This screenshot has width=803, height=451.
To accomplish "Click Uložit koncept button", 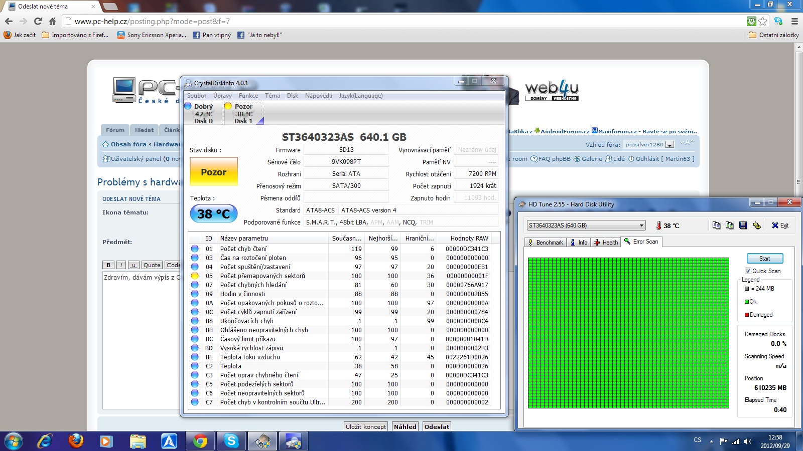I will [366, 426].
